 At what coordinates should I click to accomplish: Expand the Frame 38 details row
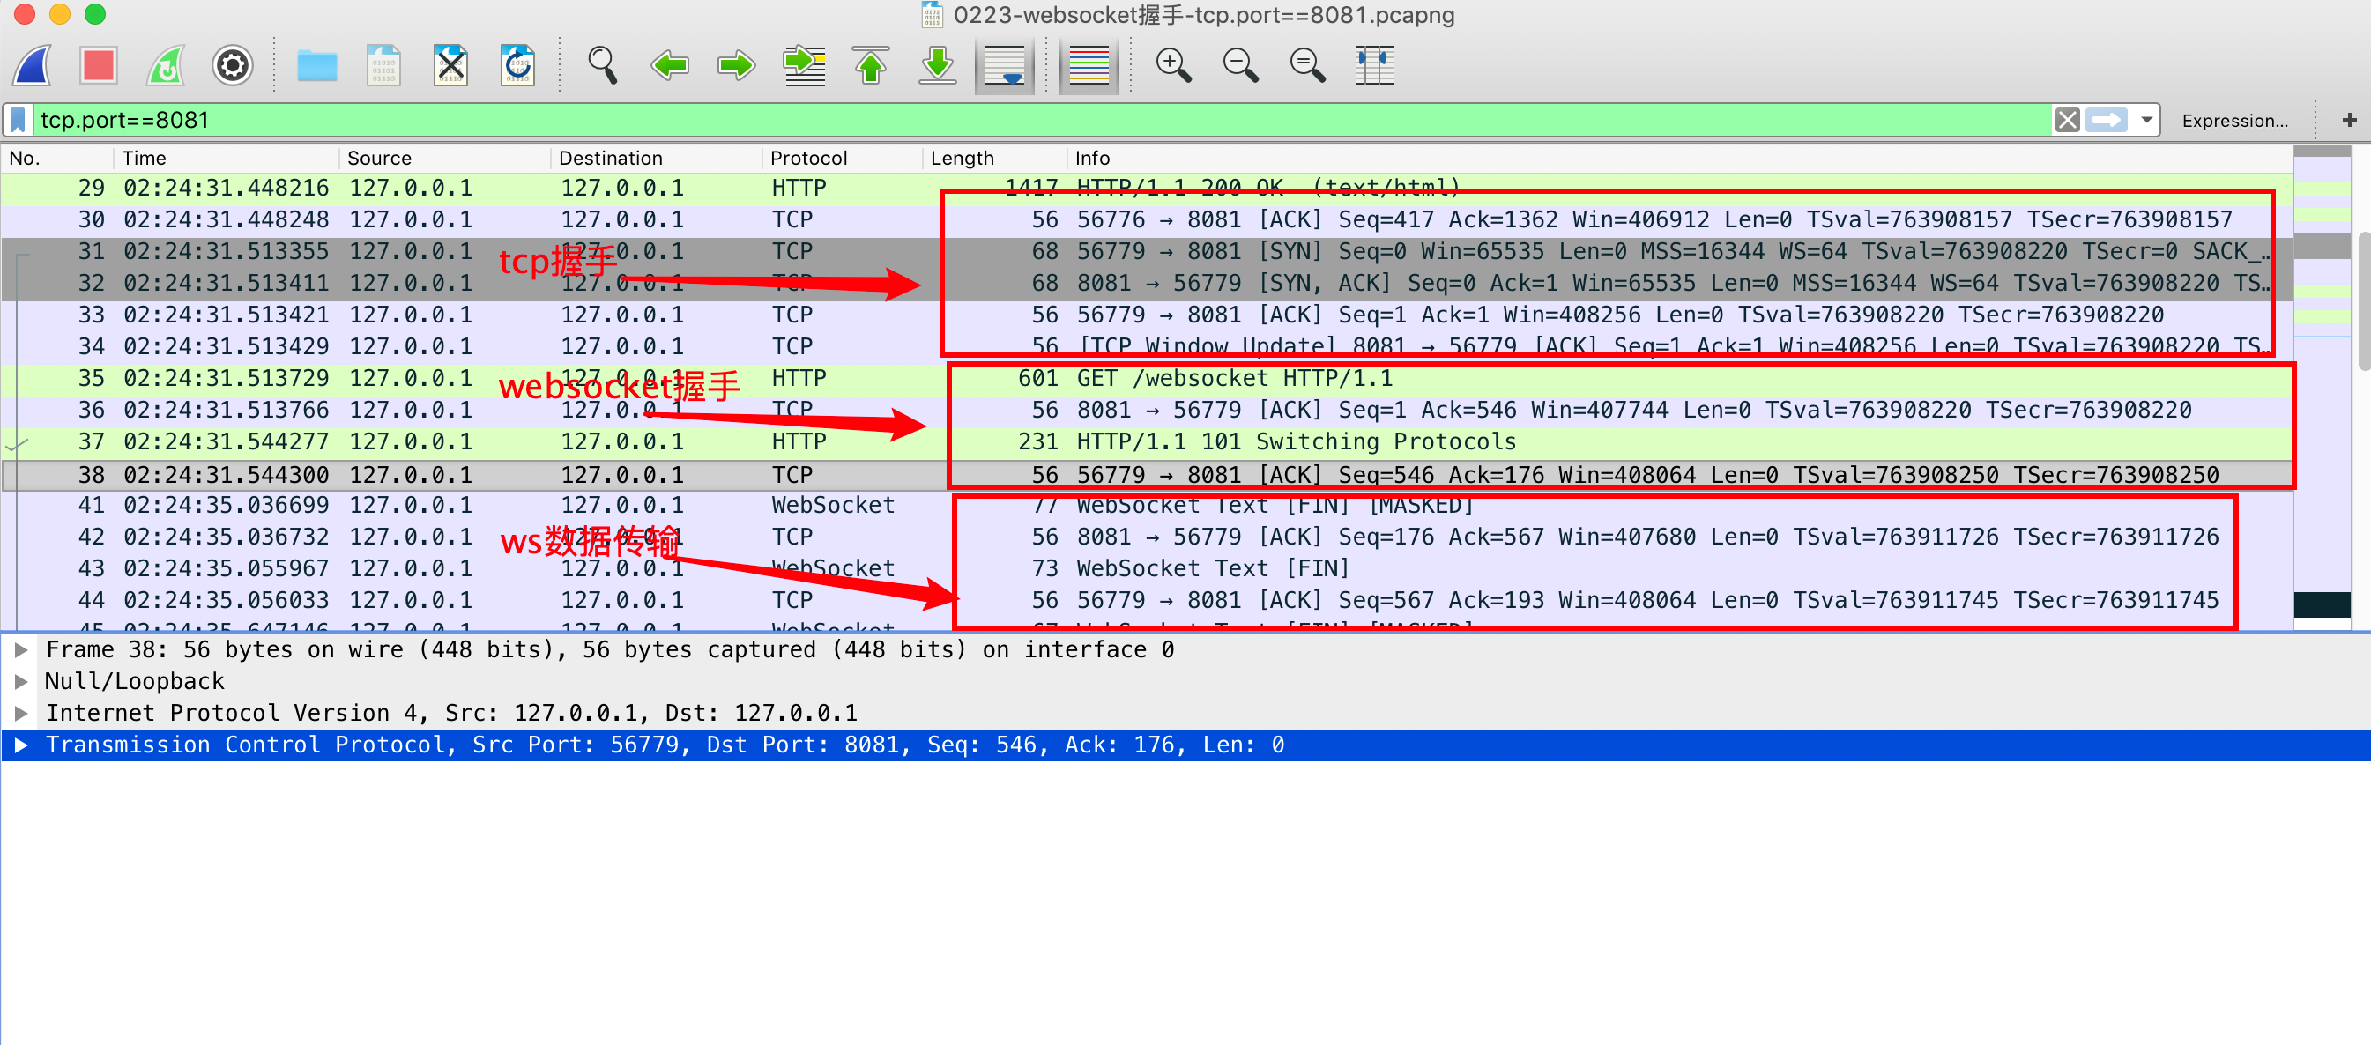20,649
